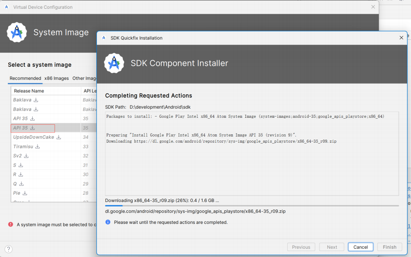This screenshot has width=411, height=257.
Task: Click API level 28 cell
Action: click(85, 193)
